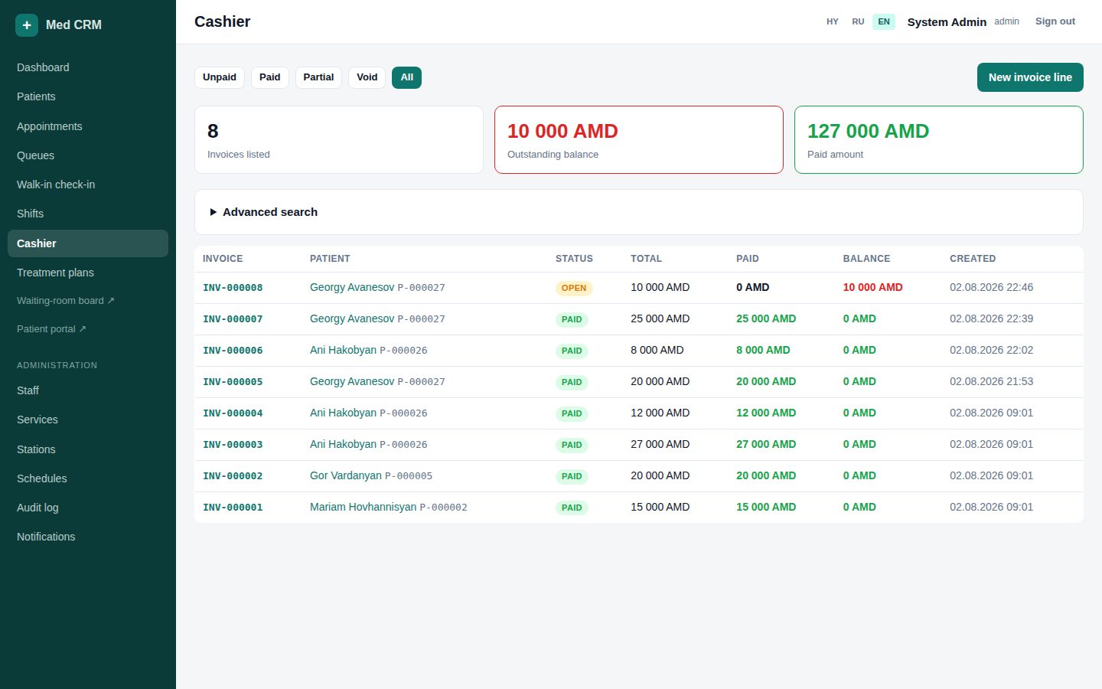1102x689 pixels.
Task: Select the Partial filter chip
Action: [x=318, y=77]
